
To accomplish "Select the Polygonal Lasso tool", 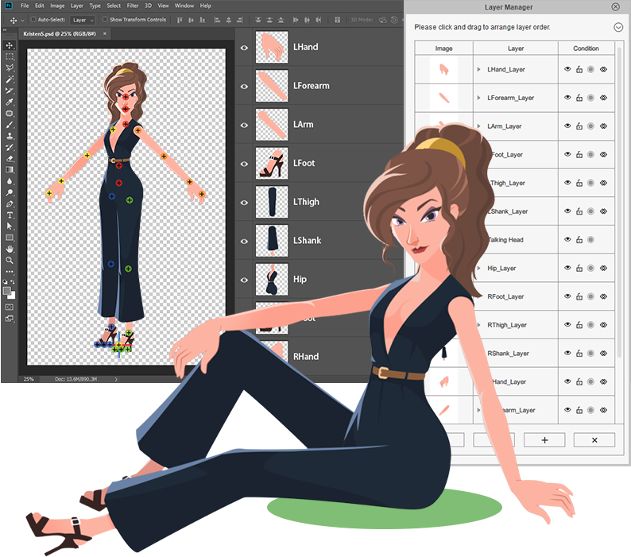I will pyautogui.click(x=10, y=68).
